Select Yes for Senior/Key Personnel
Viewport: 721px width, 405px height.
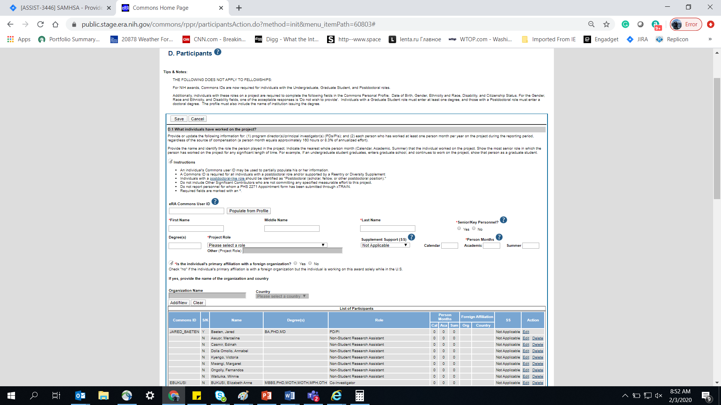(x=459, y=228)
